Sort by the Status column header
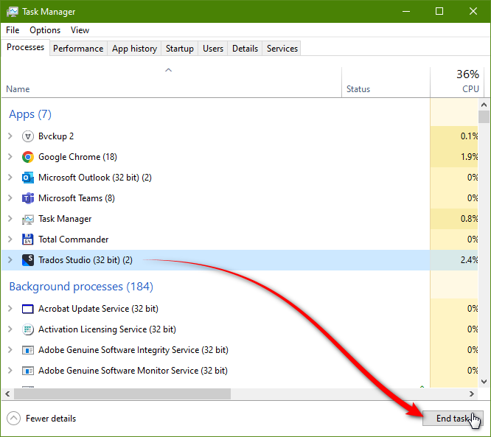The width and height of the screenshot is (491, 437). point(386,82)
